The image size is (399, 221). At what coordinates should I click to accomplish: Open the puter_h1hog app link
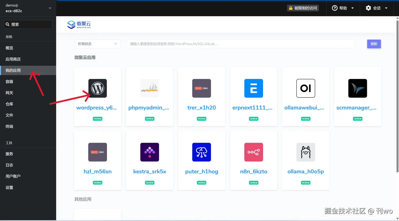coord(201,171)
